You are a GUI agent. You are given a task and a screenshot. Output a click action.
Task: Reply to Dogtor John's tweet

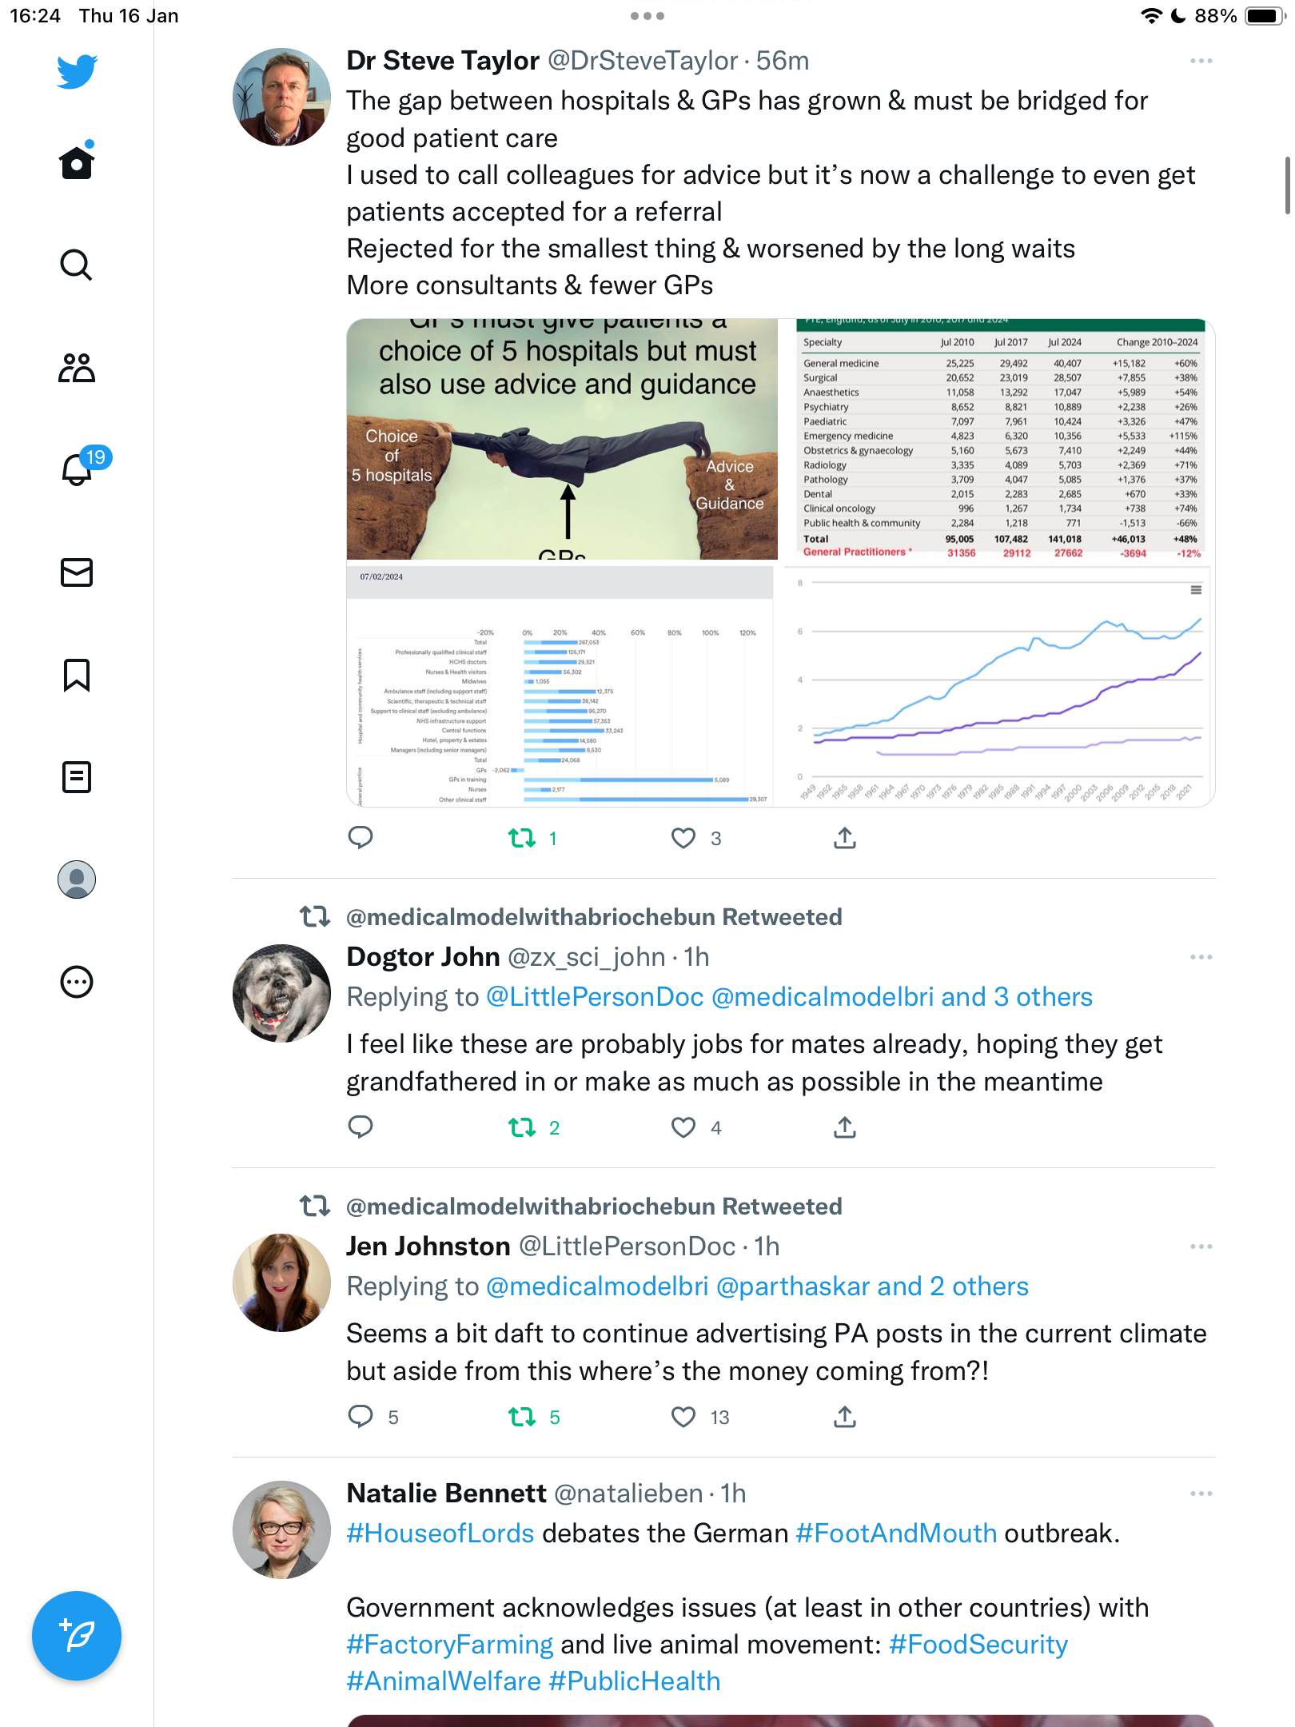click(x=361, y=1127)
